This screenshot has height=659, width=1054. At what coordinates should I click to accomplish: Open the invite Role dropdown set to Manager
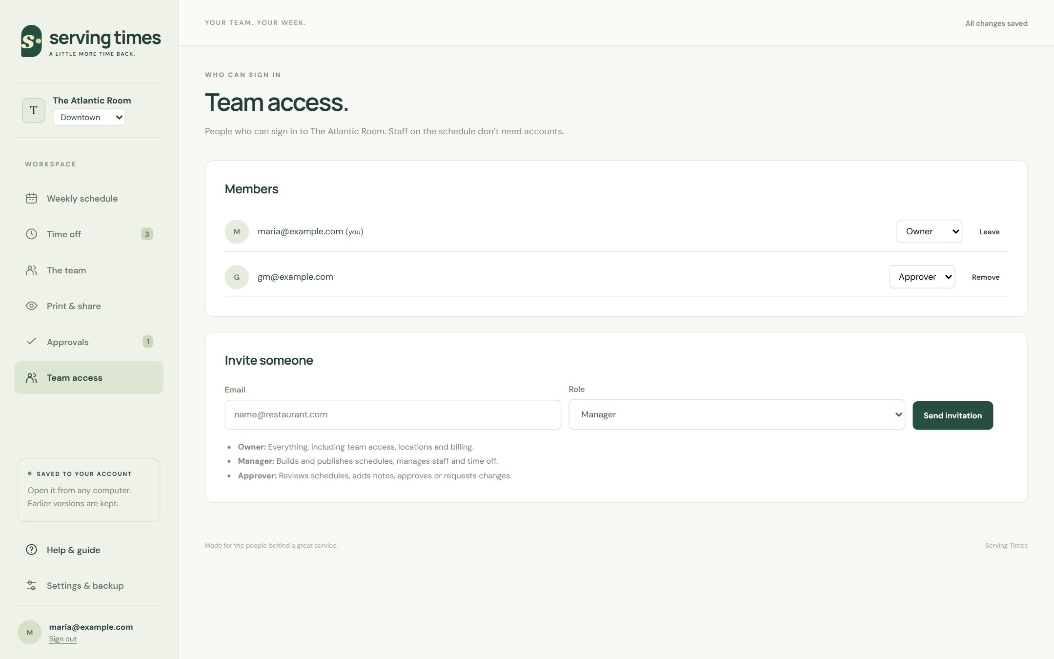point(737,414)
